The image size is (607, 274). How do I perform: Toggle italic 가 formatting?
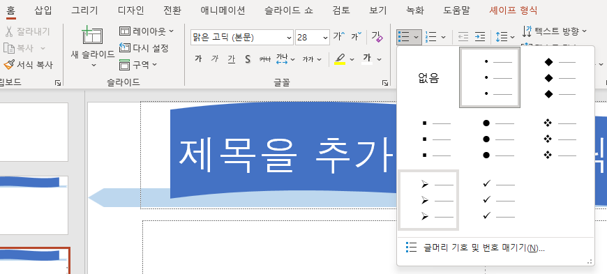coord(215,59)
